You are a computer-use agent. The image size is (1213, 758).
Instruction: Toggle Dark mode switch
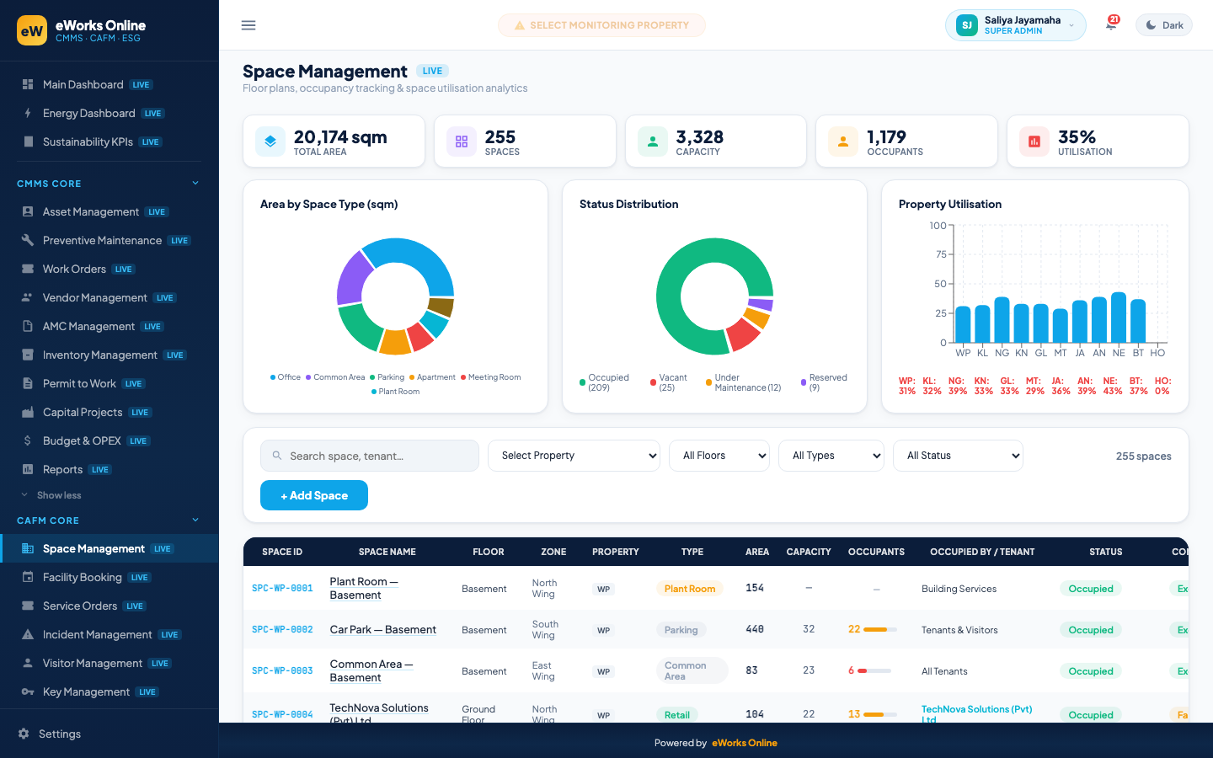click(x=1164, y=25)
